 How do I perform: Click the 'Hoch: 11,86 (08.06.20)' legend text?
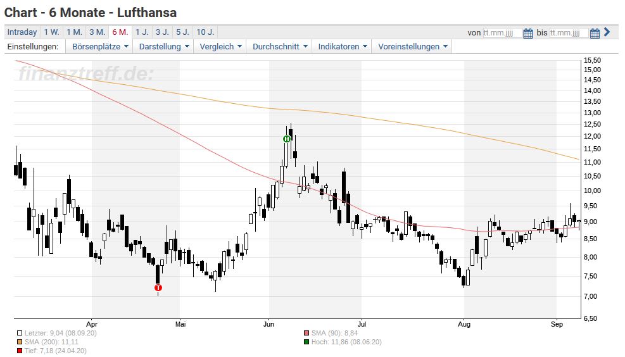point(346,342)
